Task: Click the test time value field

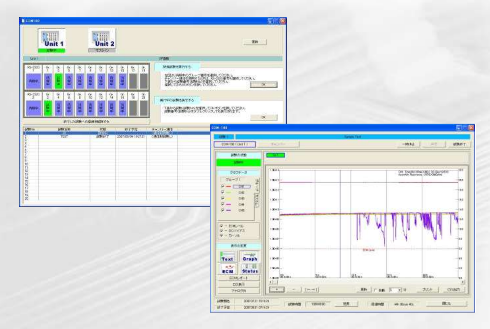Action: pos(318,304)
